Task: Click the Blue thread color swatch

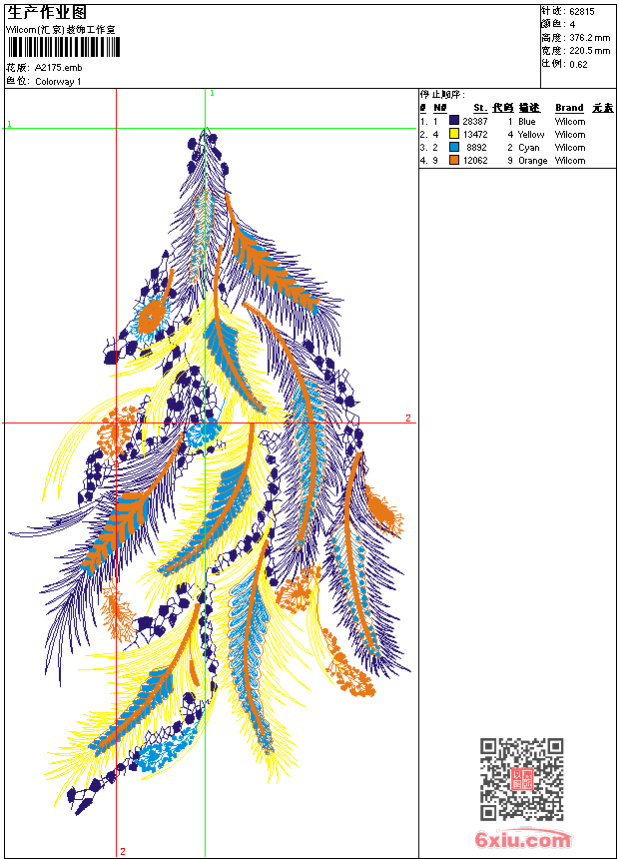Action: (454, 121)
